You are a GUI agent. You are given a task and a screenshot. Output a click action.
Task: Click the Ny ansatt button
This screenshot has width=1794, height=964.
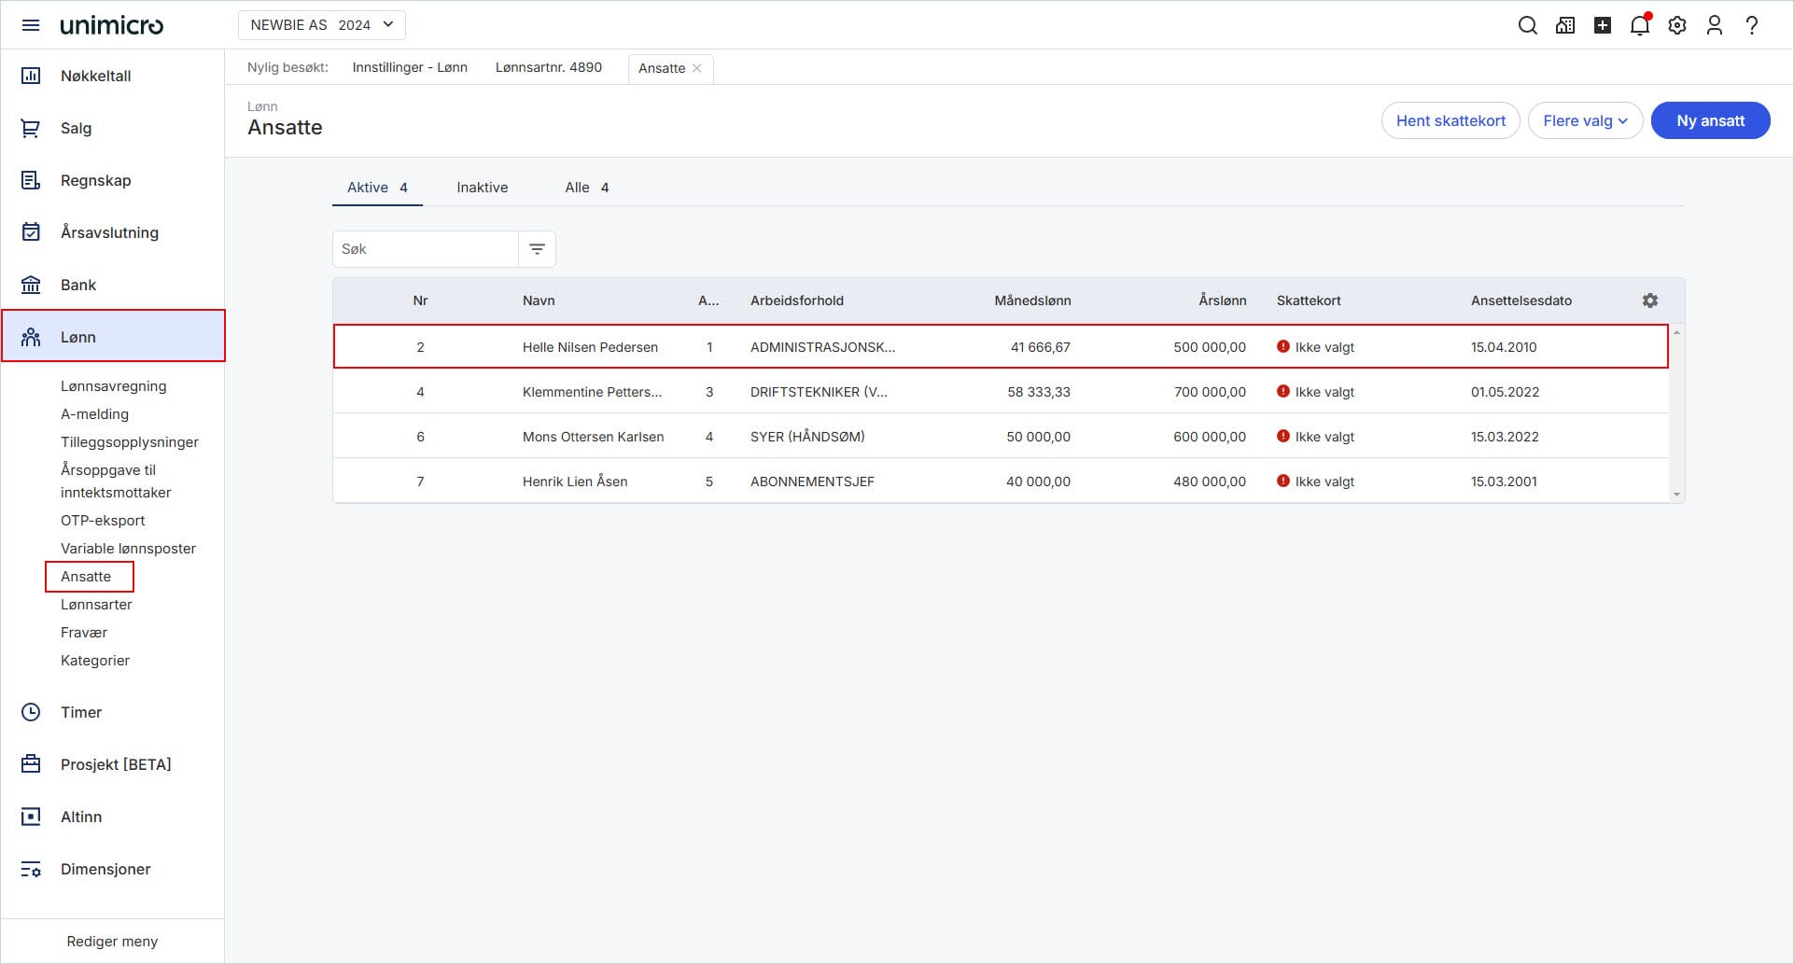click(1710, 120)
